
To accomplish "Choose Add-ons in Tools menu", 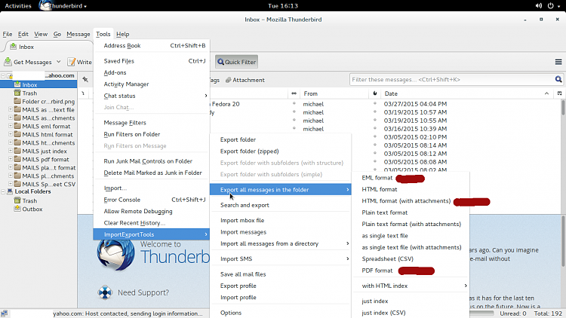I will coord(151,72).
